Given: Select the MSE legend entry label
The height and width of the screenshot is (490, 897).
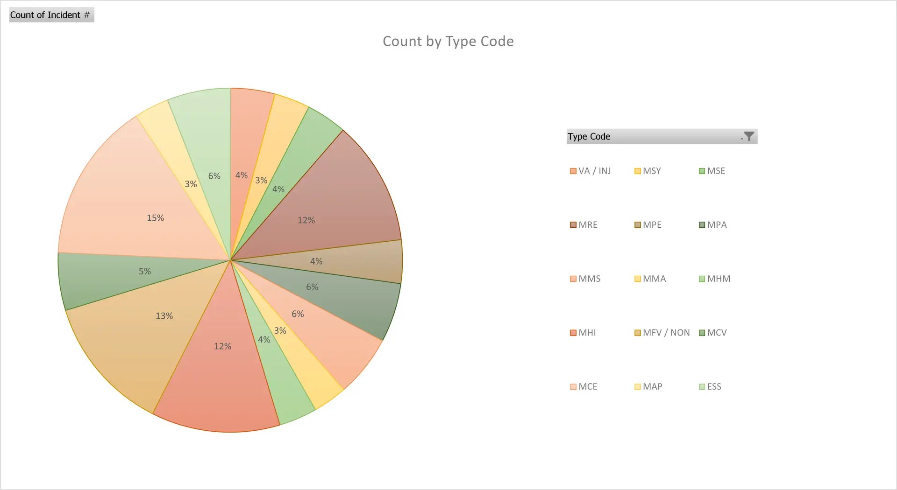Looking at the screenshot, I should click(716, 171).
